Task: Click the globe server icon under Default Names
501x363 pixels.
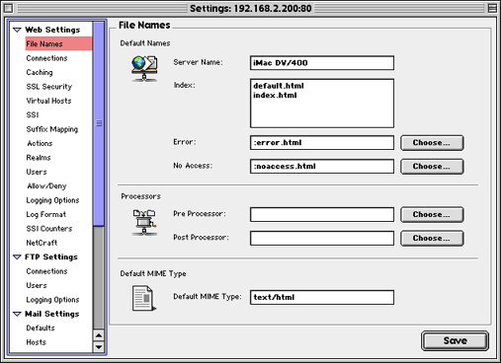Action: pos(144,68)
